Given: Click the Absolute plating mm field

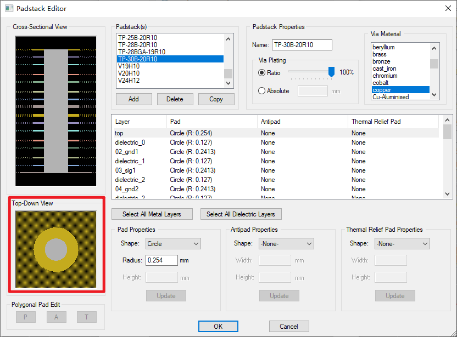Looking at the screenshot, I should (313, 91).
